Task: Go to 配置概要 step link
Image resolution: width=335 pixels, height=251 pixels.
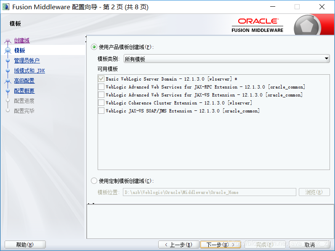Action: pos(24,91)
